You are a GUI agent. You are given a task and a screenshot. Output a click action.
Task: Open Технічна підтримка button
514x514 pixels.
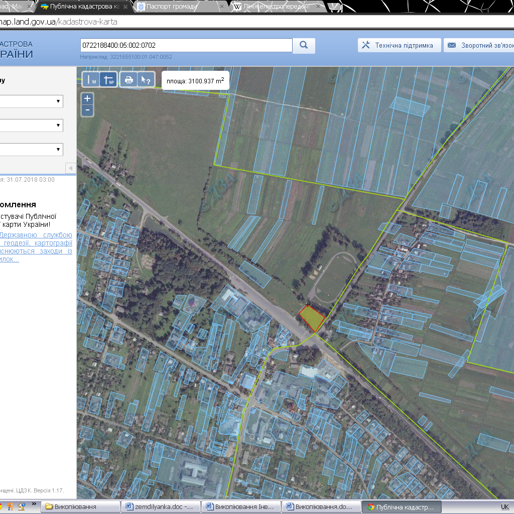[x=399, y=45]
